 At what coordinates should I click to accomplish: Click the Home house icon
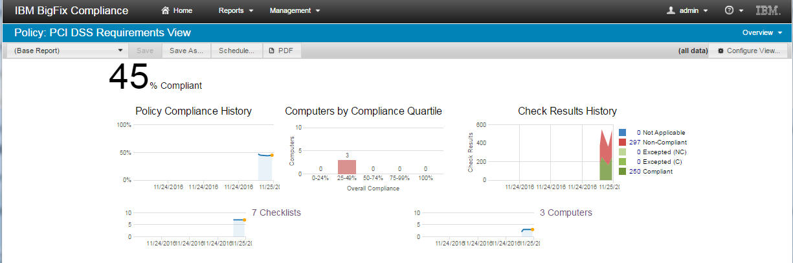166,10
